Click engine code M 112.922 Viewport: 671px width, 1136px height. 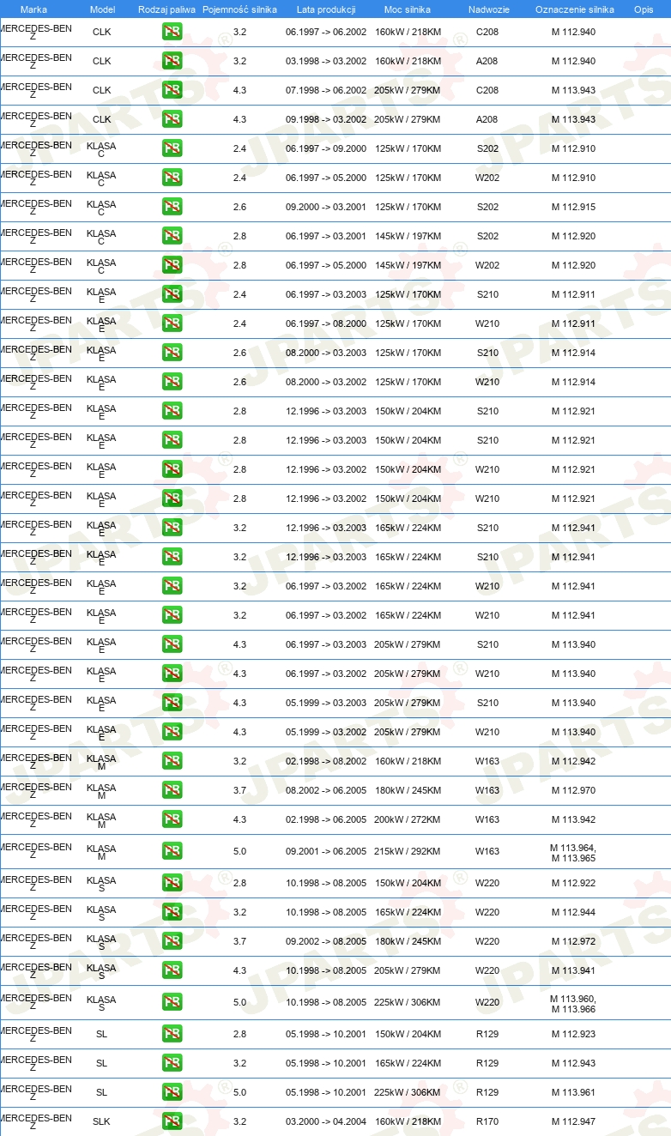point(573,883)
